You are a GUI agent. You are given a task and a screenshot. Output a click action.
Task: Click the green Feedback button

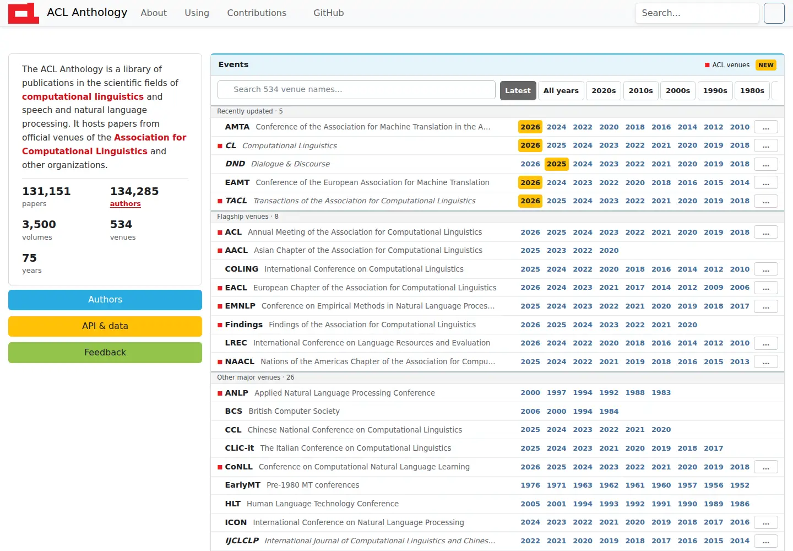point(105,353)
